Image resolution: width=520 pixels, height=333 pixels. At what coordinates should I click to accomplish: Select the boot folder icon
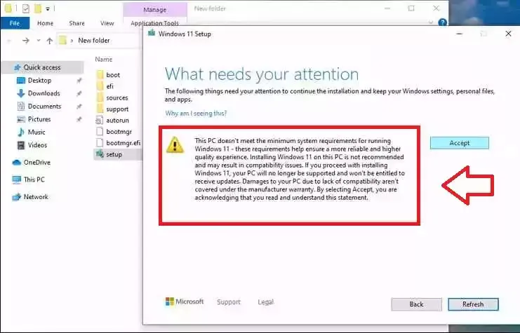(x=100, y=74)
